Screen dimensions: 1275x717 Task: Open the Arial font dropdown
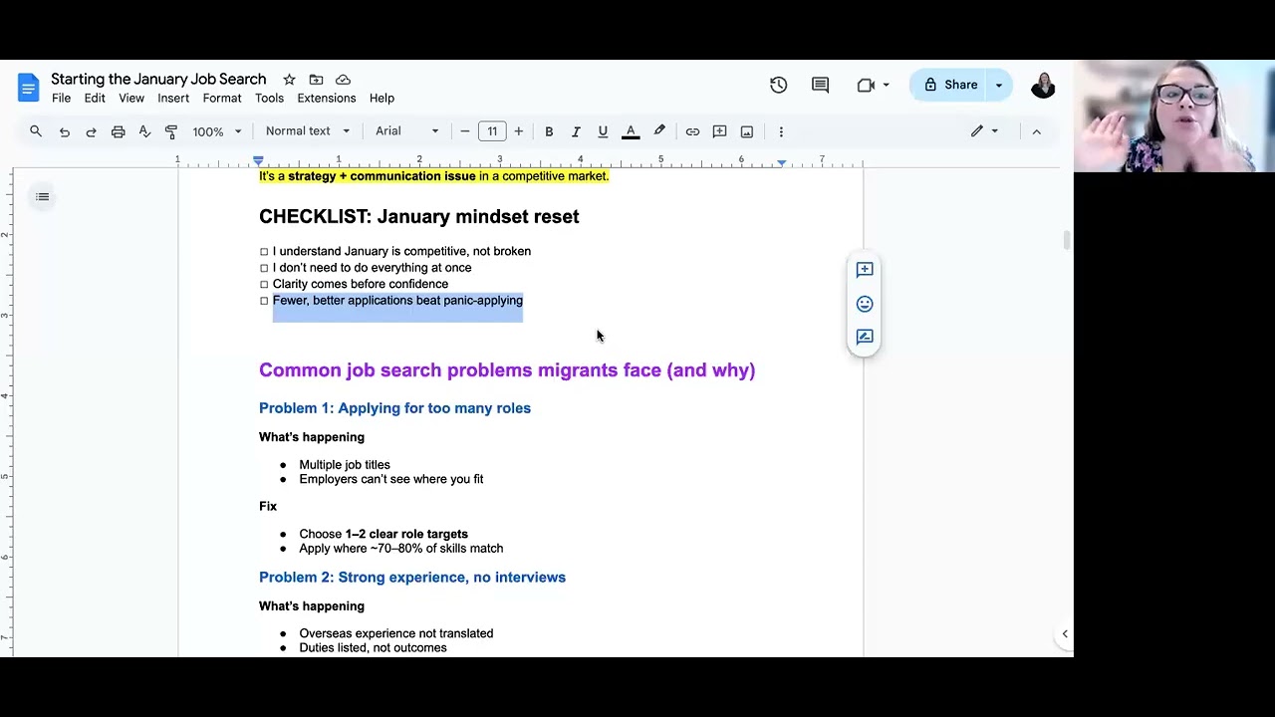(x=406, y=131)
